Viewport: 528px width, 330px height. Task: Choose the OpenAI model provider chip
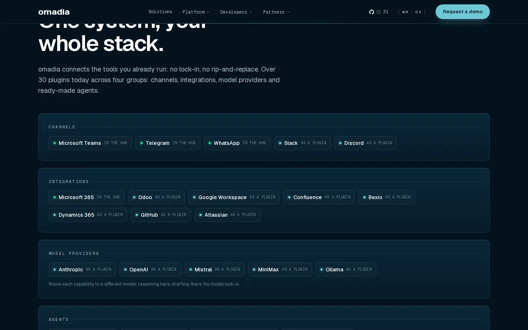pos(150,269)
